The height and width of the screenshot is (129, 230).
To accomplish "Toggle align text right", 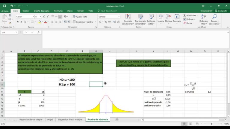I will click(x=60, y=22).
